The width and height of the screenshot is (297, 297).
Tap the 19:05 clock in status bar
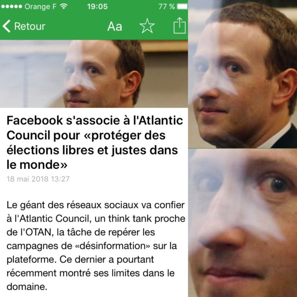point(98,7)
